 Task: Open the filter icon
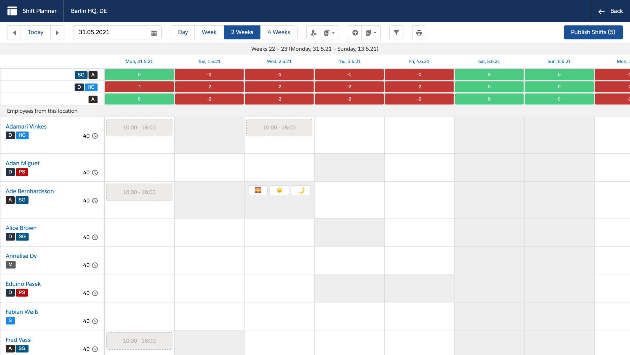tap(396, 32)
